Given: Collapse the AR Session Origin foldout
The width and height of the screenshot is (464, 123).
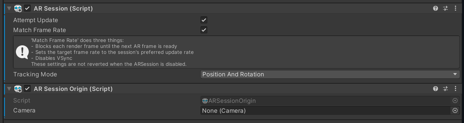Looking at the screenshot, I should [9, 89].
